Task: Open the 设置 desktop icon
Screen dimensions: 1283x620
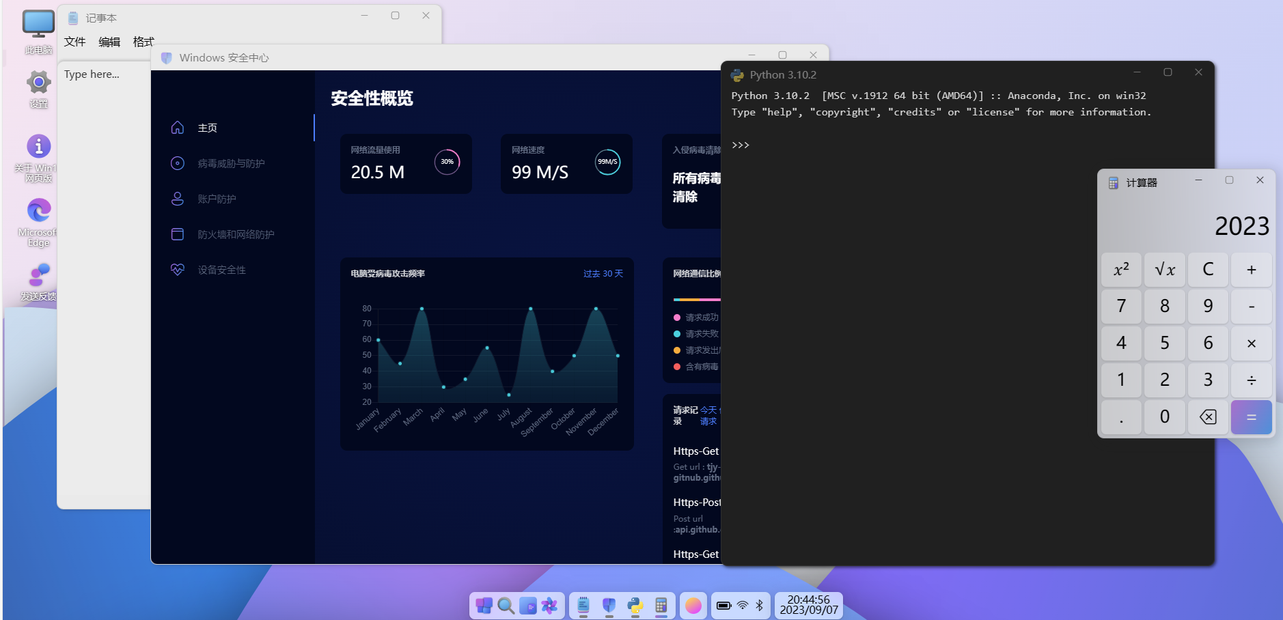Action: (38, 89)
